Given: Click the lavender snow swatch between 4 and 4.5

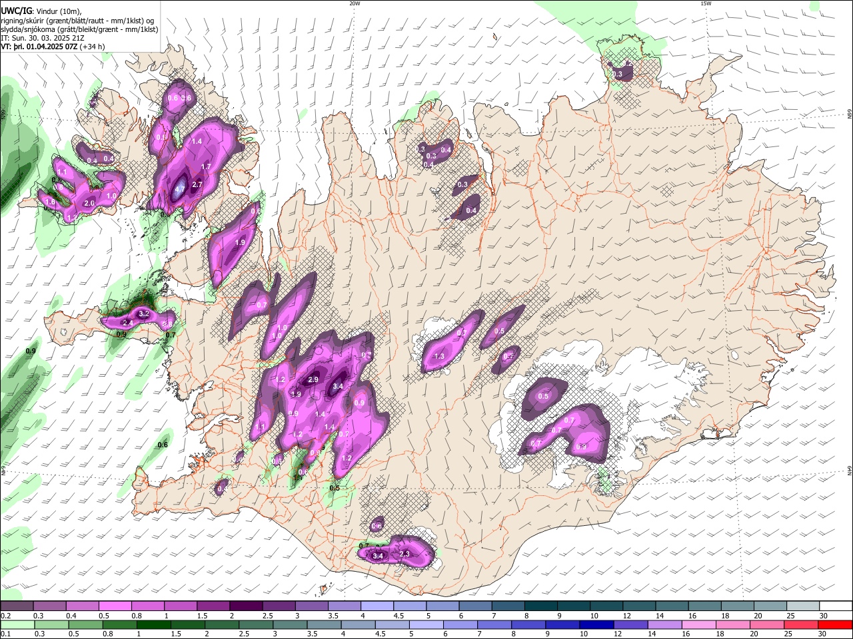Looking at the screenshot, I should point(377,606).
